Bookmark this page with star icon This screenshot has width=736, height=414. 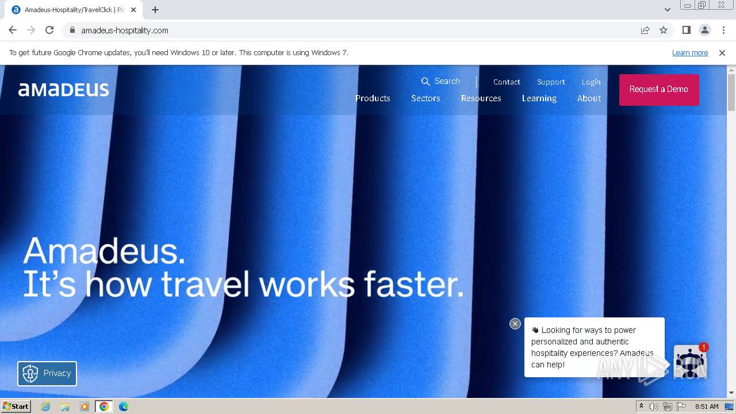tap(664, 30)
